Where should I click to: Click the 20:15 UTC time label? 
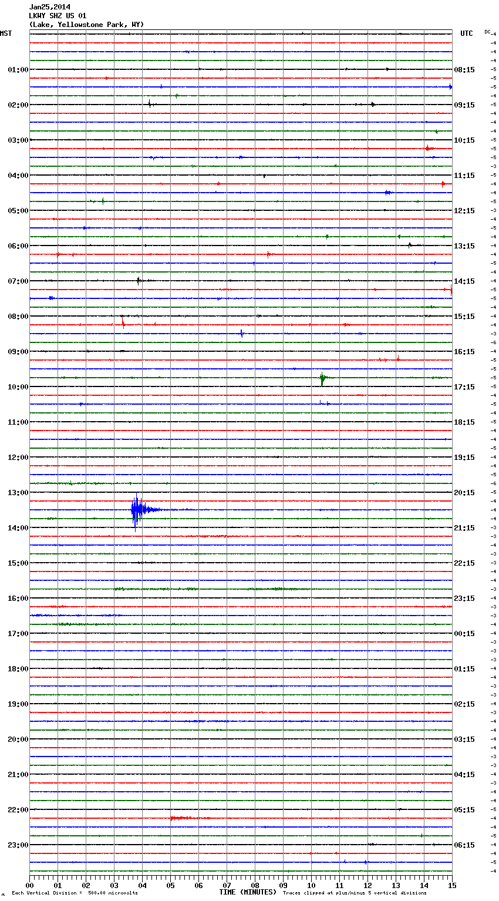point(464,493)
